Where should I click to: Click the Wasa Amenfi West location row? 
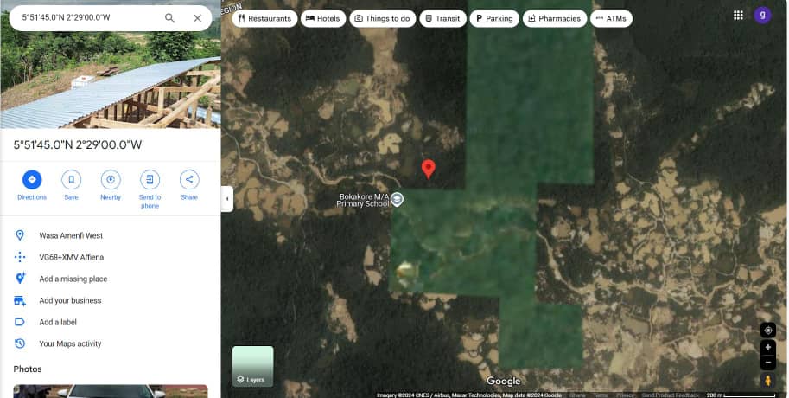coord(111,235)
